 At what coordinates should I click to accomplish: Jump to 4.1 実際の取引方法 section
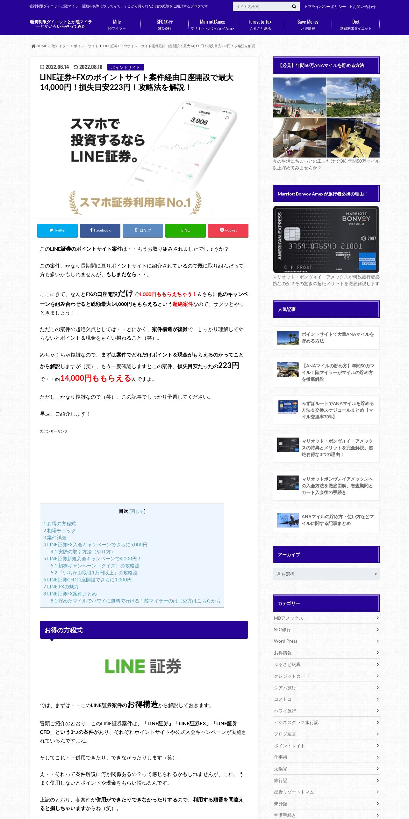point(83,552)
